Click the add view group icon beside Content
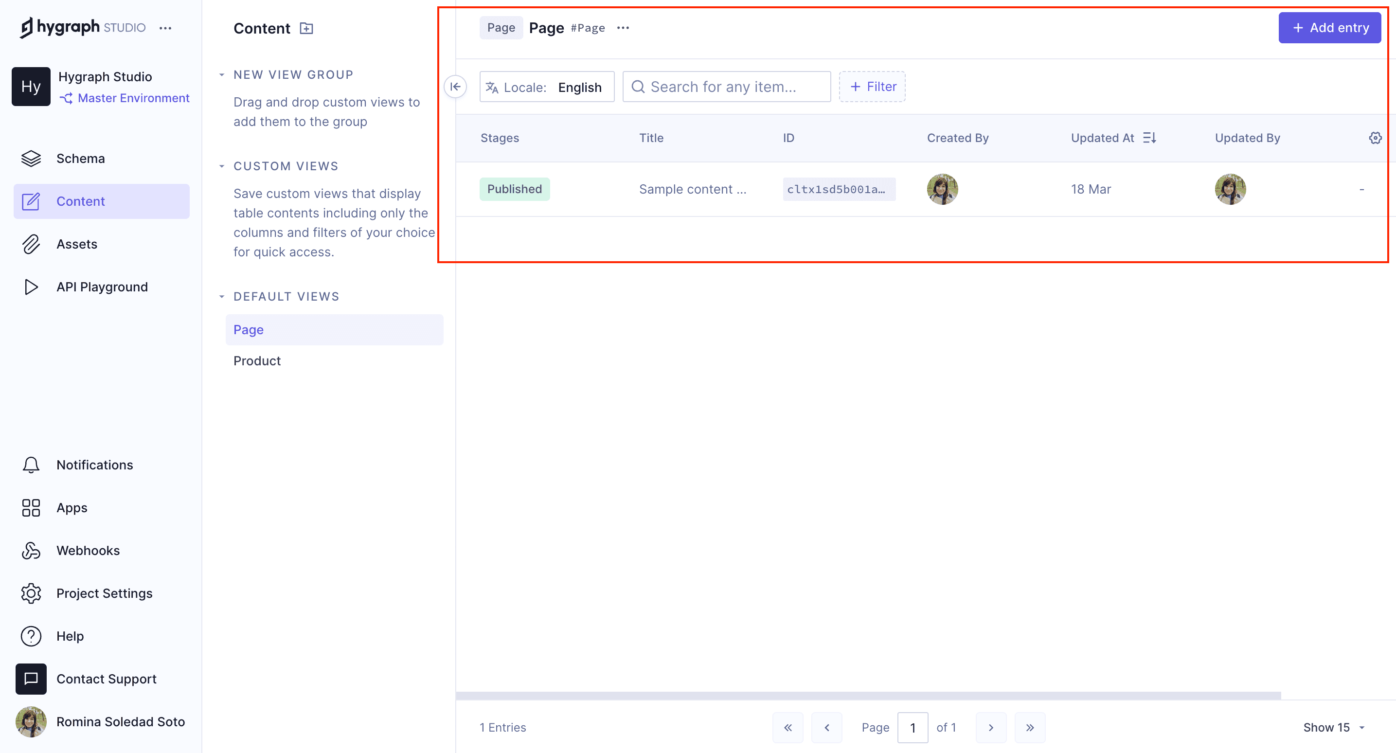This screenshot has height=753, width=1396. [306, 28]
